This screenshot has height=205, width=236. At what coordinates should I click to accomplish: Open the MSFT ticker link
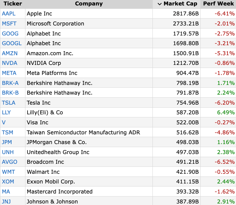(x=9, y=24)
